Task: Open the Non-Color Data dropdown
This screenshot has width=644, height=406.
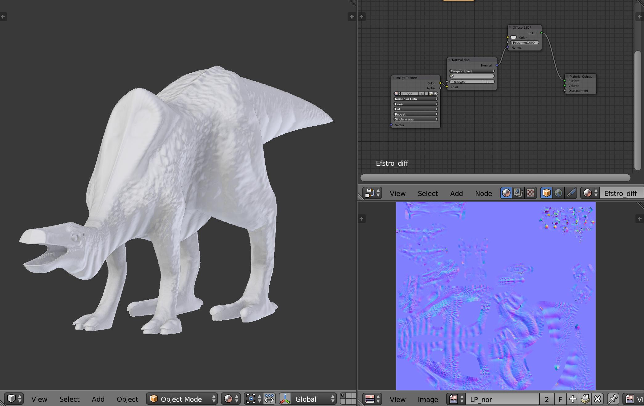Action: pyautogui.click(x=416, y=99)
